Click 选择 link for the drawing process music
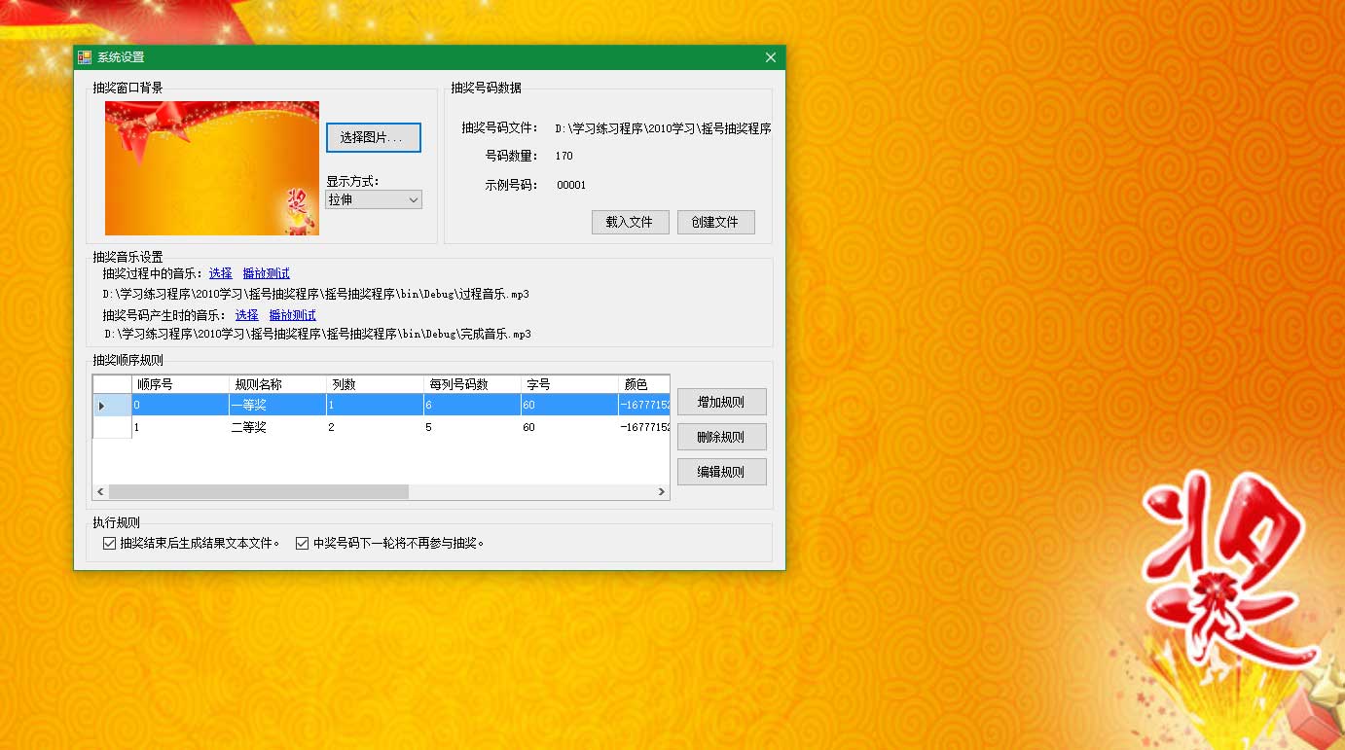Viewport: 1345px width, 750px height. coord(220,272)
